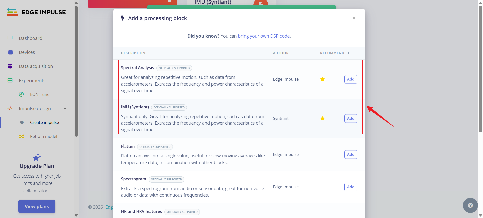Open the EON Tuner page

pos(41,94)
